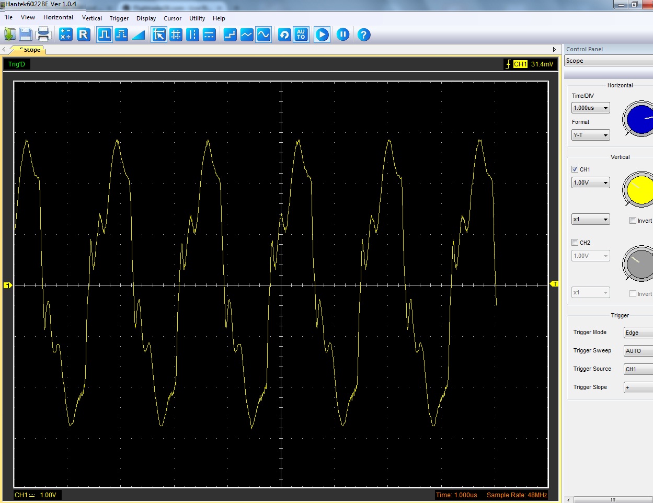The image size is (653, 503).
Task: Open the Display menu
Action: pos(146,18)
